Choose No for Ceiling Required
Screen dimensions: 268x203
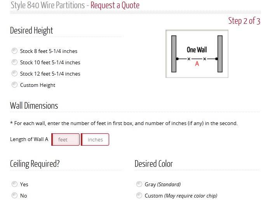pos(14,196)
